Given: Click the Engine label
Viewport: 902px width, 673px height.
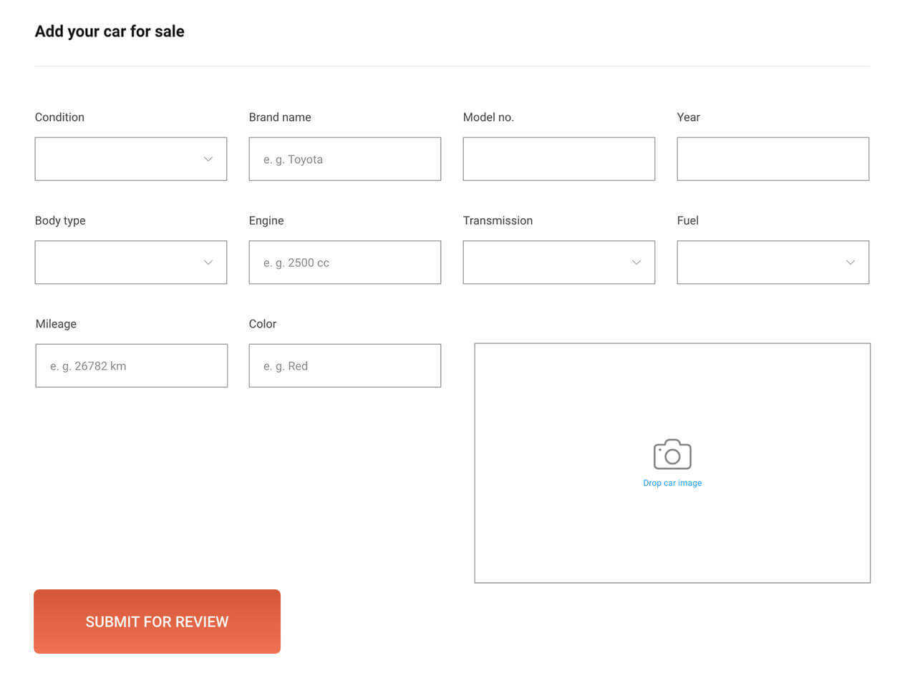Looking at the screenshot, I should pyautogui.click(x=266, y=220).
